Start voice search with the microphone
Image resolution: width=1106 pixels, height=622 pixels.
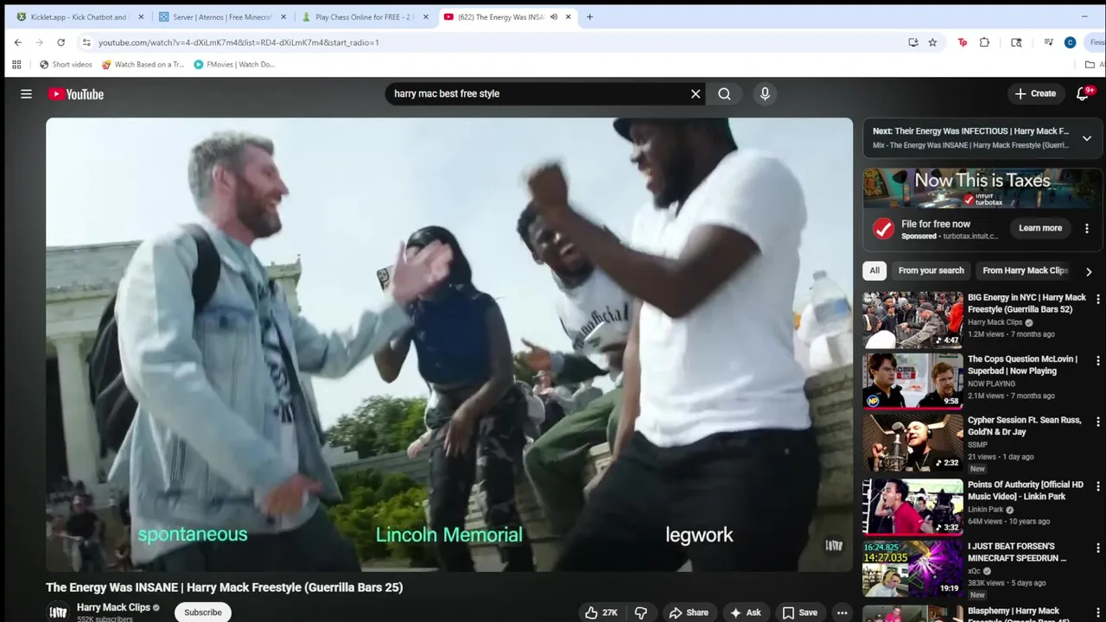765,94
